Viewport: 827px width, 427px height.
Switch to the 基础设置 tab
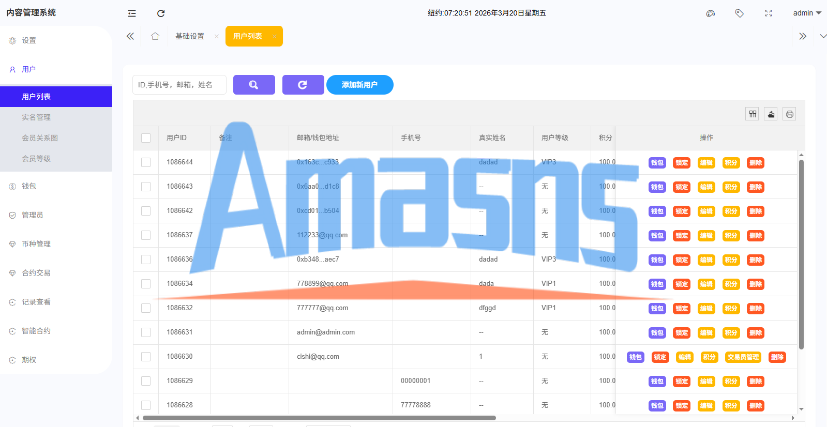coord(190,36)
